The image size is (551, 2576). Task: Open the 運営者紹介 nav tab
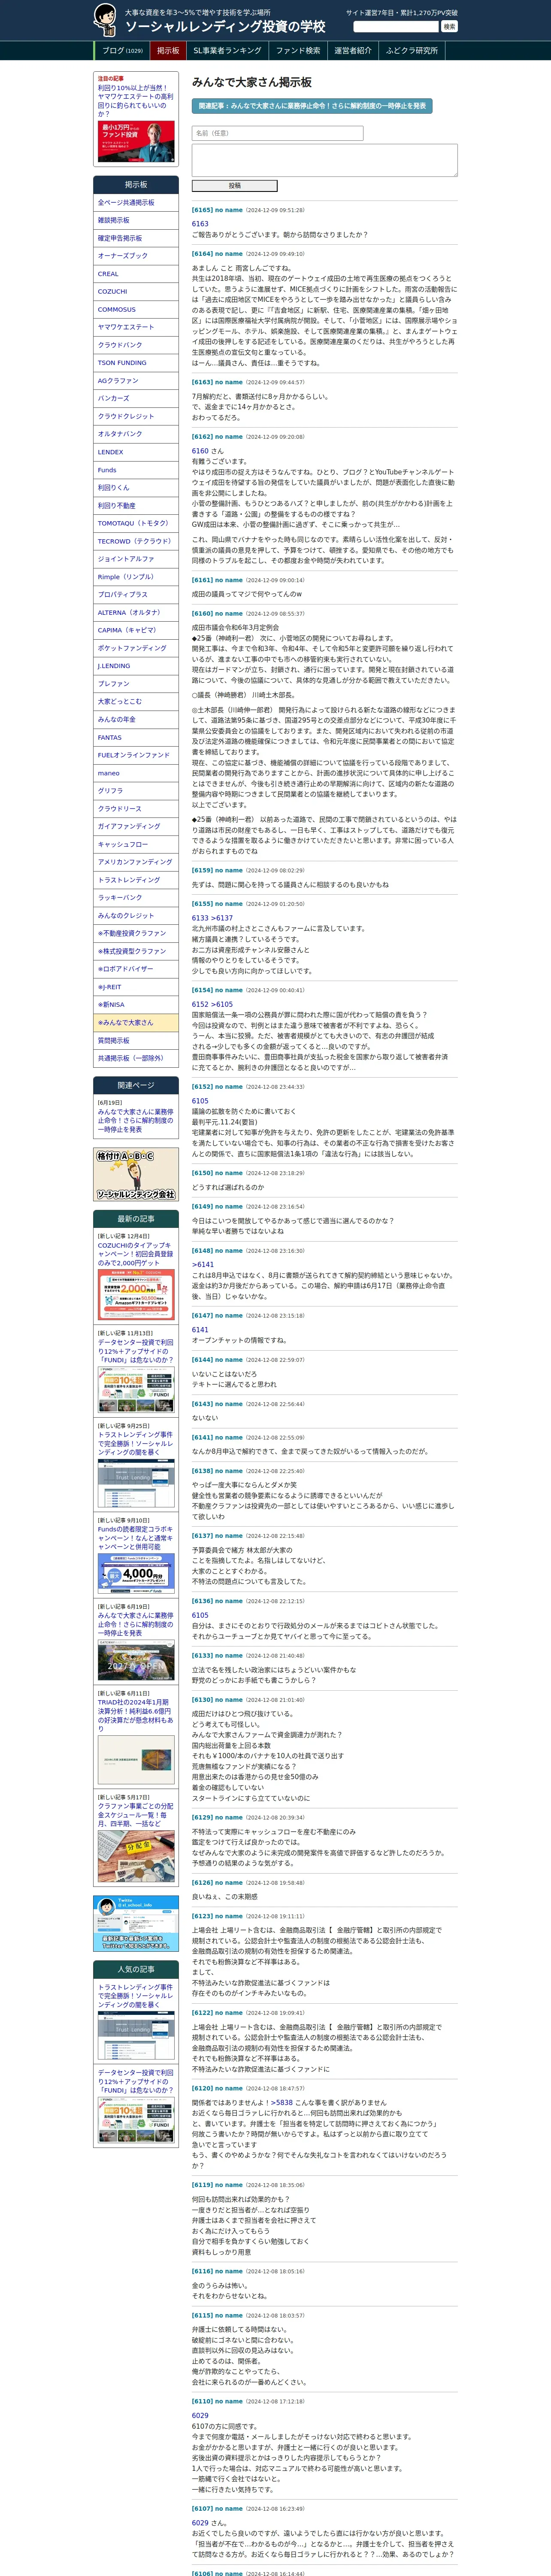tap(353, 51)
